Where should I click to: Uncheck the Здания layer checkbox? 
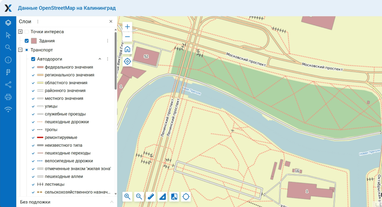click(x=26, y=41)
